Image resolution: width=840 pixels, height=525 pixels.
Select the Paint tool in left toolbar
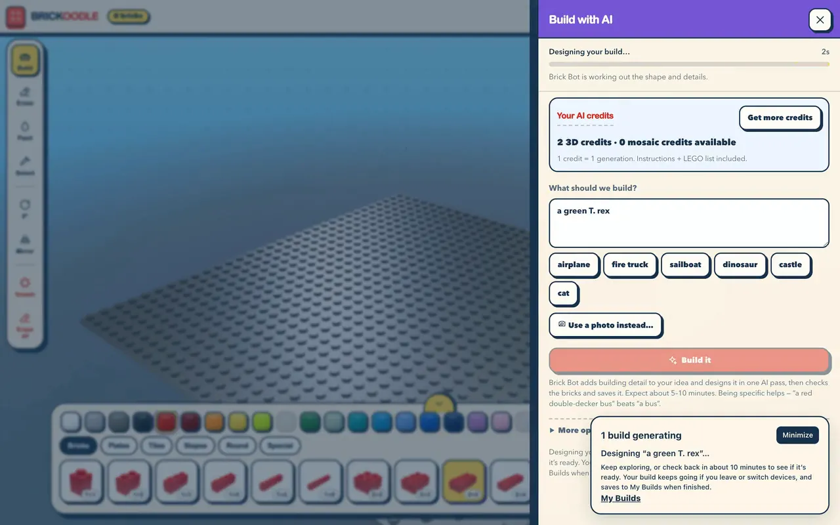point(25,131)
